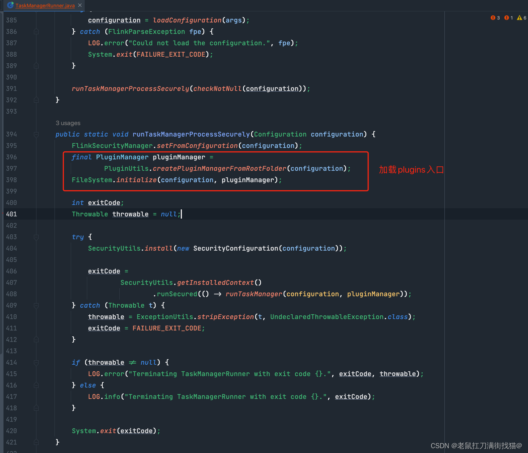Click LOG.error on line 415
The image size is (528, 453).
point(106,374)
